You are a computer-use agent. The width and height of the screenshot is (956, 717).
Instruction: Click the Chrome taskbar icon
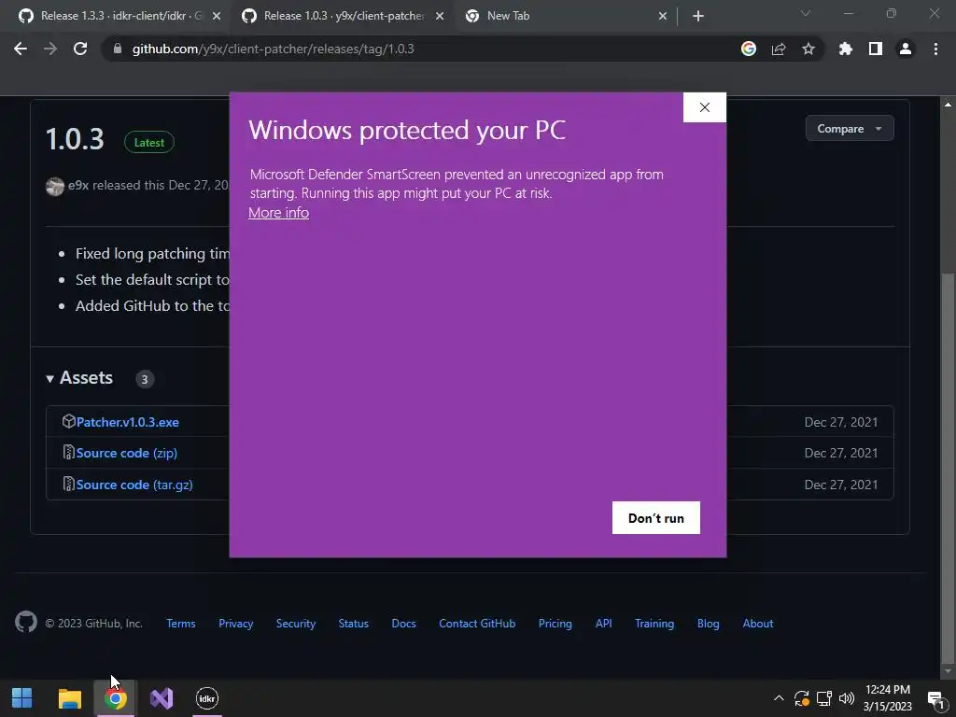[115, 698]
